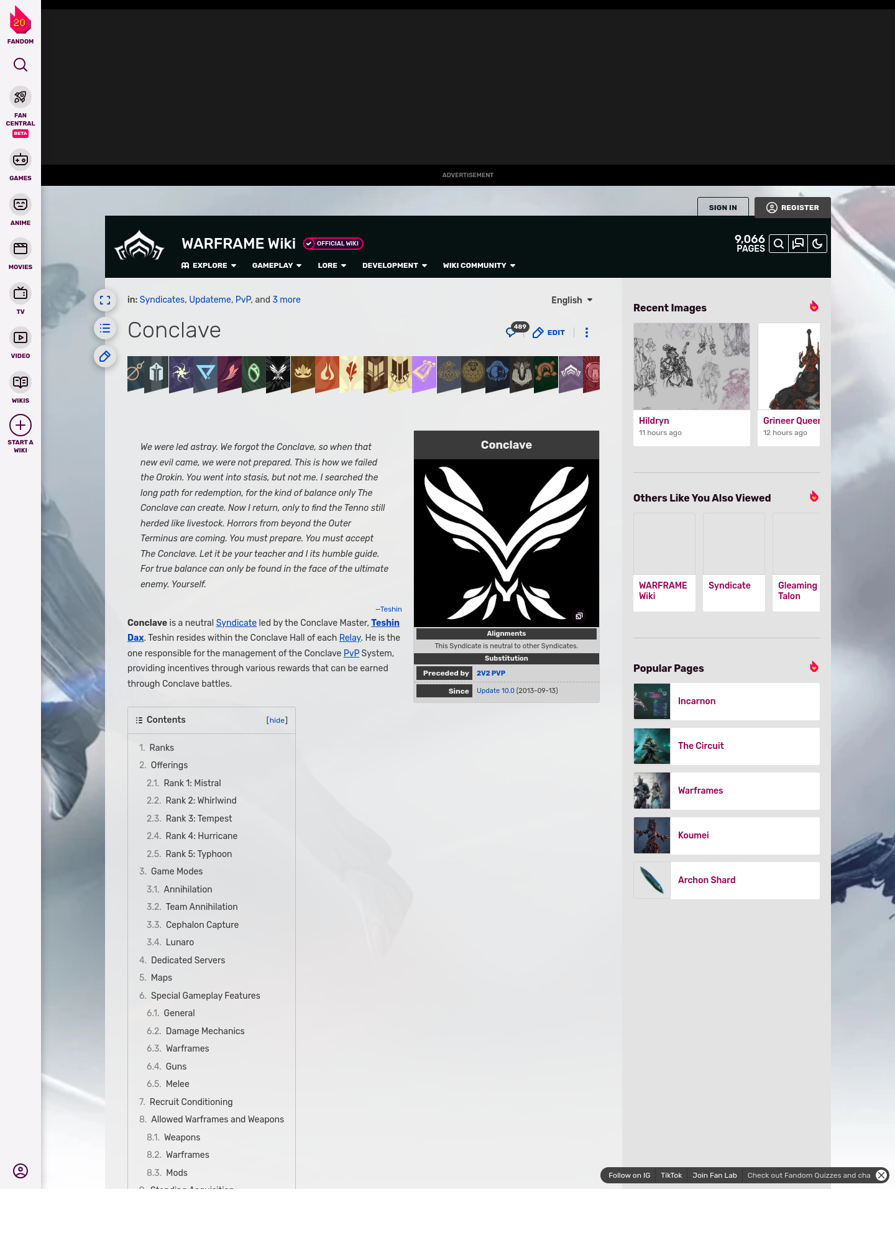The width and height of the screenshot is (895, 1243).
Task: Open the 2V2 PVP infobox link
Action: [x=491, y=673]
